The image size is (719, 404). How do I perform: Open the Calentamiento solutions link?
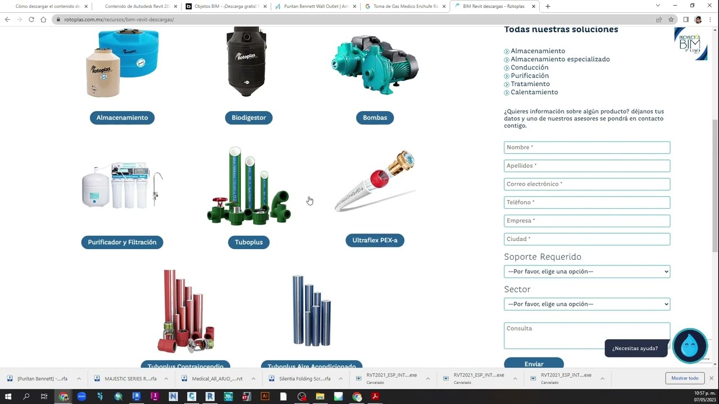(534, 92)
